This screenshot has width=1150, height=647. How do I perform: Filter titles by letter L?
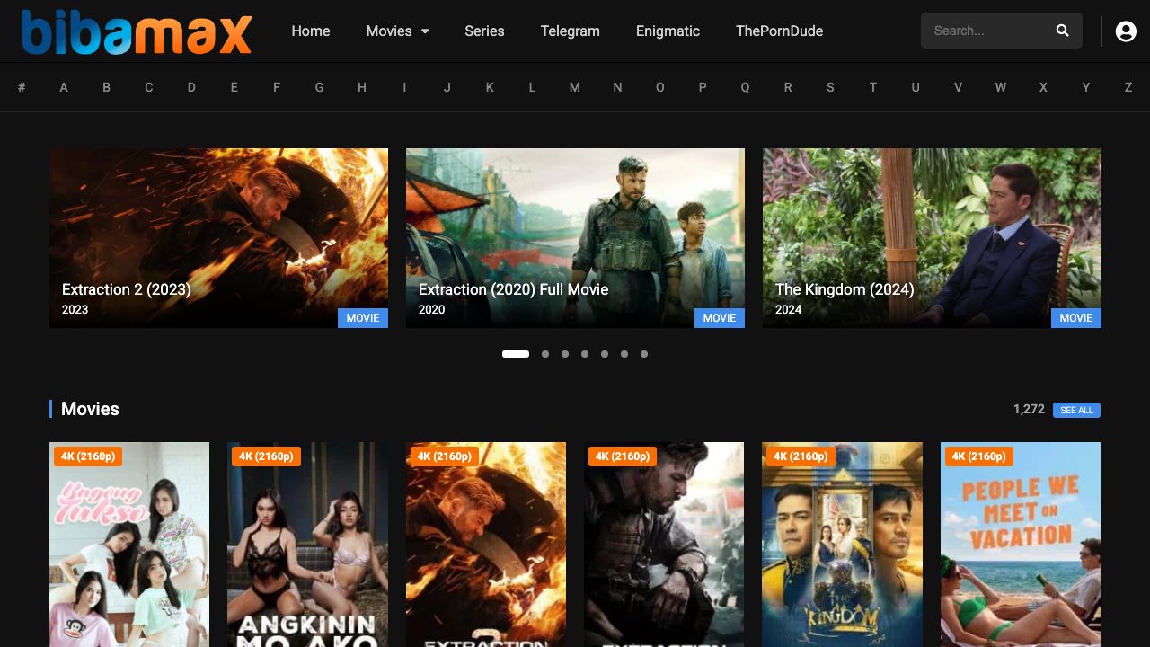(532, 87)
